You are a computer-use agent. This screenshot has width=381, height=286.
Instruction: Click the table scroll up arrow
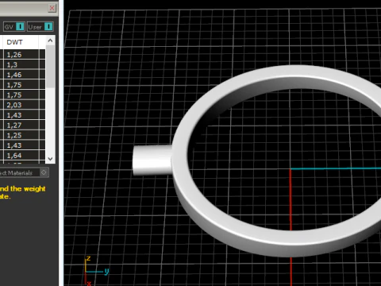(50, 41)
